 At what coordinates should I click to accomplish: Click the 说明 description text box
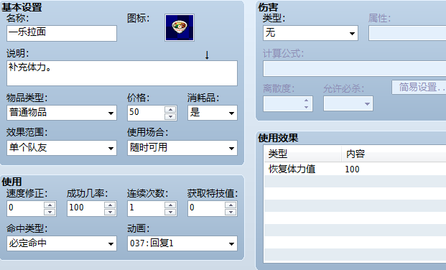pos(122,73)
